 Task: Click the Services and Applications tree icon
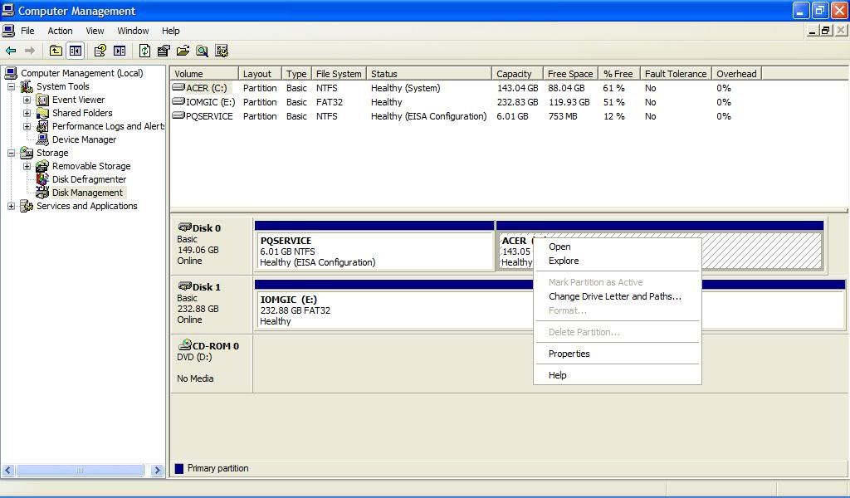(27, 206)
